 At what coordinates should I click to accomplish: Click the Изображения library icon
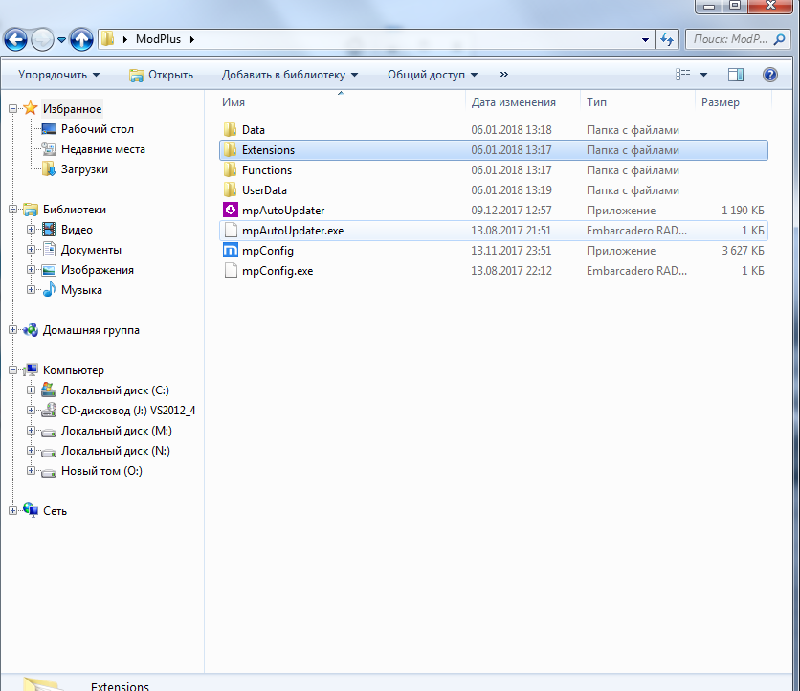coord(49,270)
